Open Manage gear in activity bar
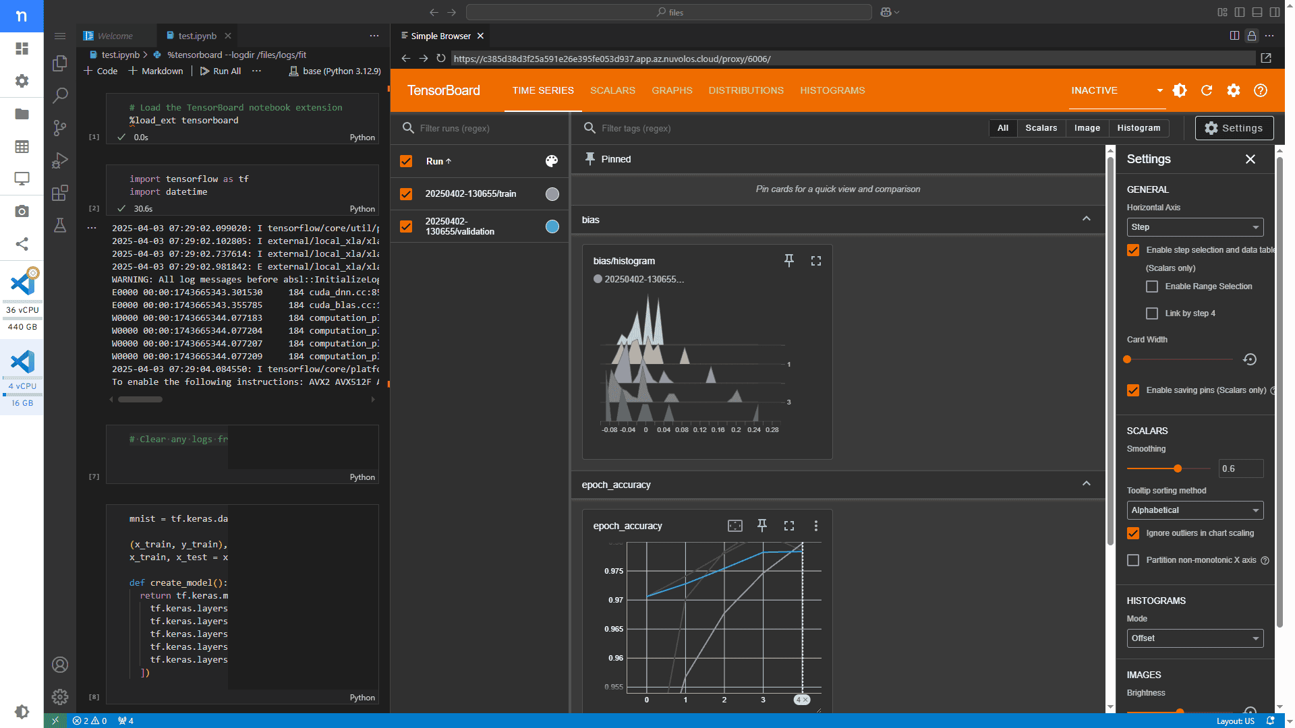This screenshot has height=728, width=1295. coord(60,697)
